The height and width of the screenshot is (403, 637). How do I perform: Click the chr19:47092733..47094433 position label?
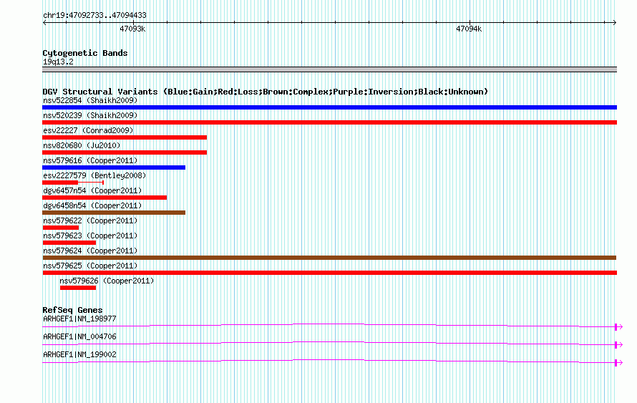coord(94,15)
